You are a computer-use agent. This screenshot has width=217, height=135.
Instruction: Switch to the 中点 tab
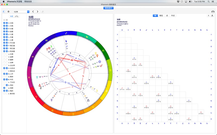pos(173,16)
